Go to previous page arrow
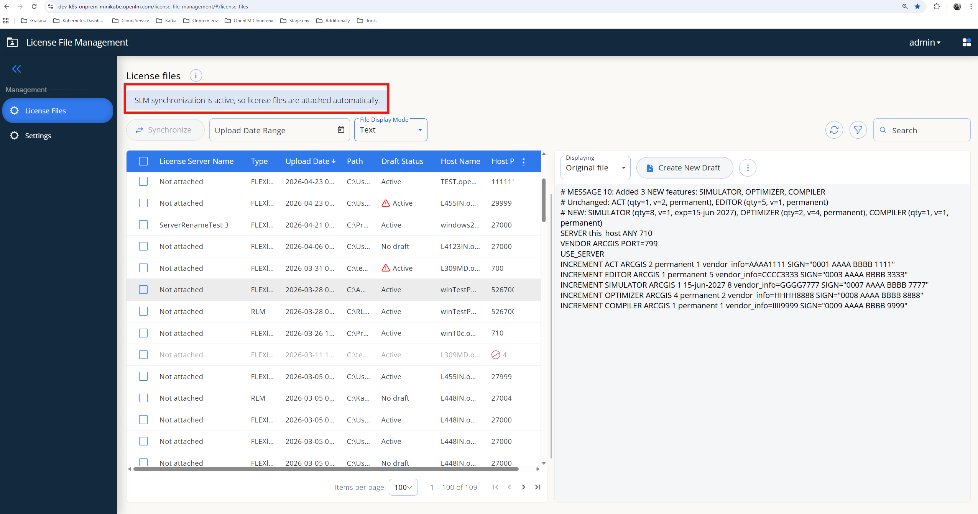Screen dimensions: 978x514 [x=509, y=487]
